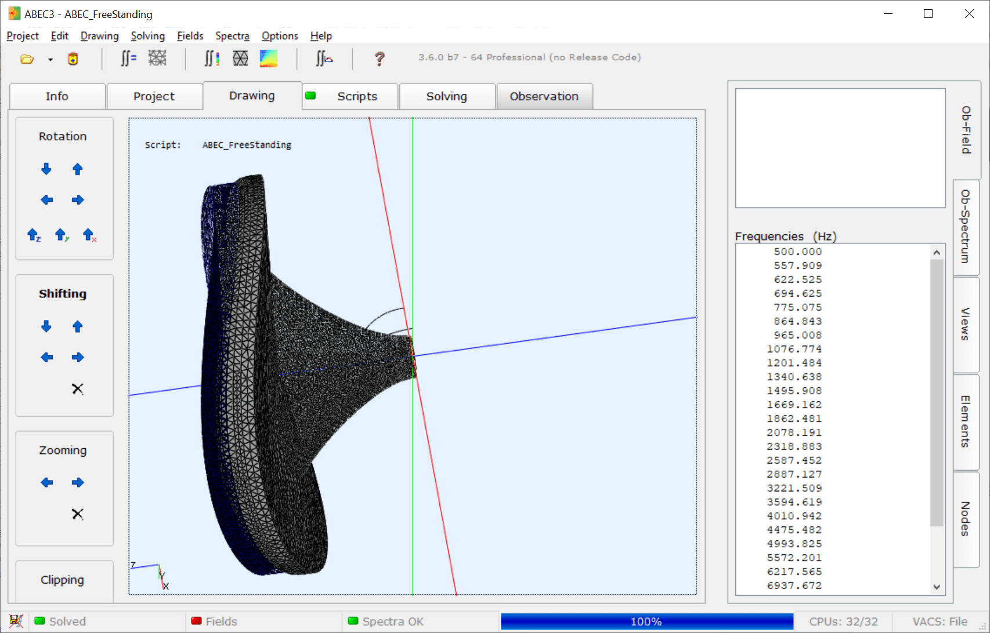Image resolution: width=990 pixels, height=633 pixels.
Task: Click the colored integral fields icon
Action: (x=212, y=59)
